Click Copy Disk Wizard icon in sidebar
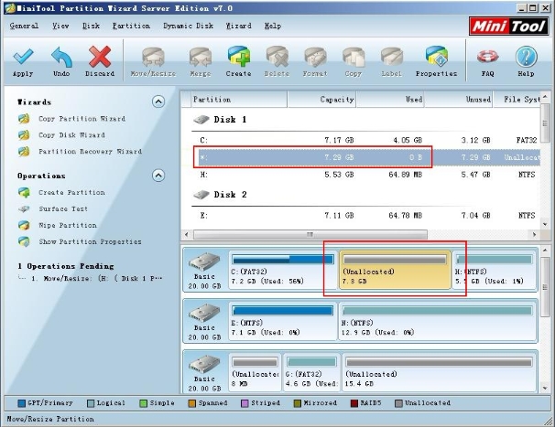The height and width of the screenshot is (427, 555). 24,135
